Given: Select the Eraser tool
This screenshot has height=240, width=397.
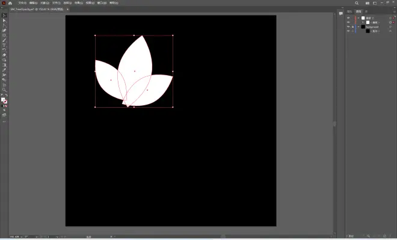Looking at the screenshot, I should tap(4, 55).
